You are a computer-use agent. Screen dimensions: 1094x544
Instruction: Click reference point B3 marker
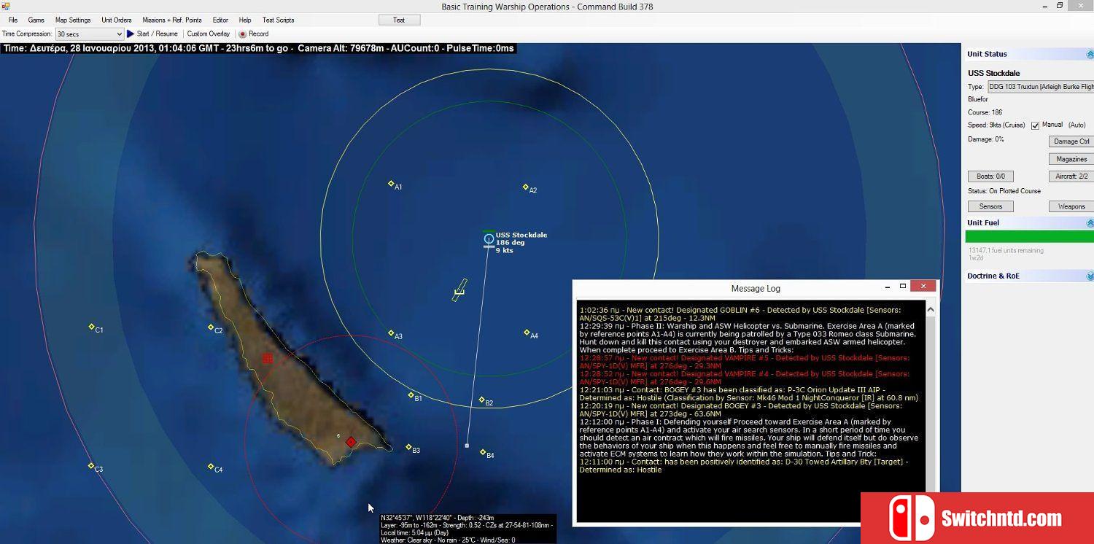pos(408,447)
